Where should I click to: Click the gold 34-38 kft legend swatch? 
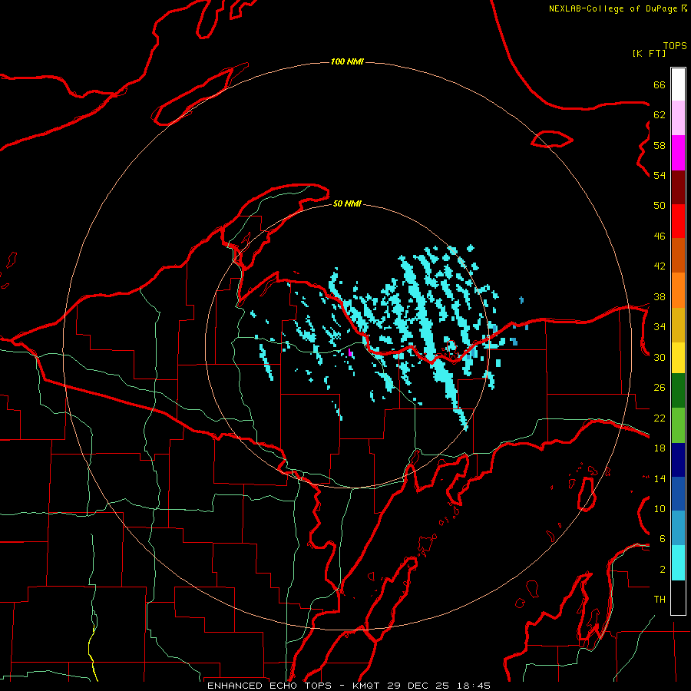tap(678, 326)
